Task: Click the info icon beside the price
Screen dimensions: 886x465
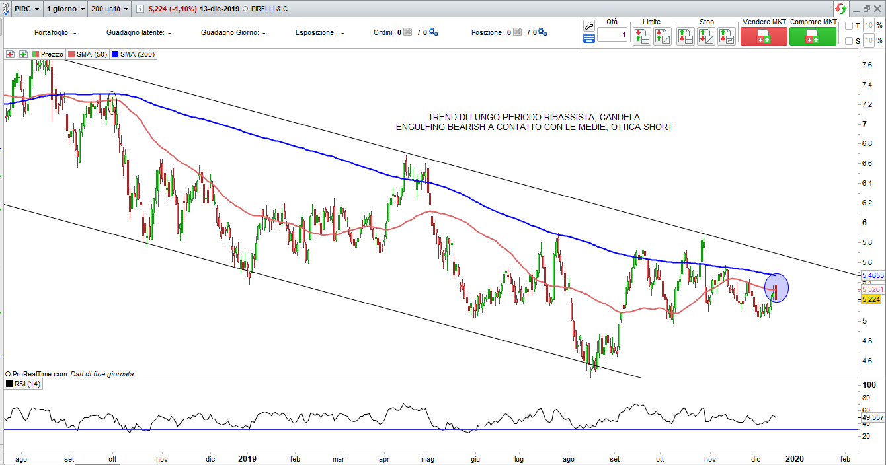Action: point(140,9)
